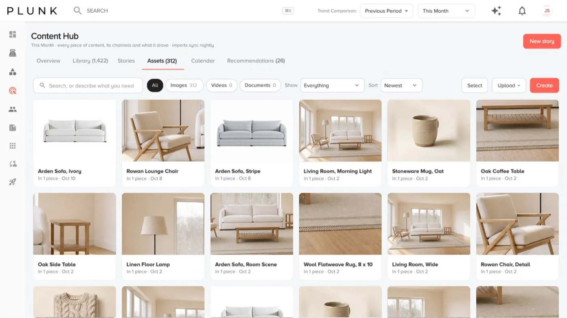The width and height of the screenshot is (567, 318).
Task: Open the Rowan Lounge Chair thumbnail
Action: point(163,131)
